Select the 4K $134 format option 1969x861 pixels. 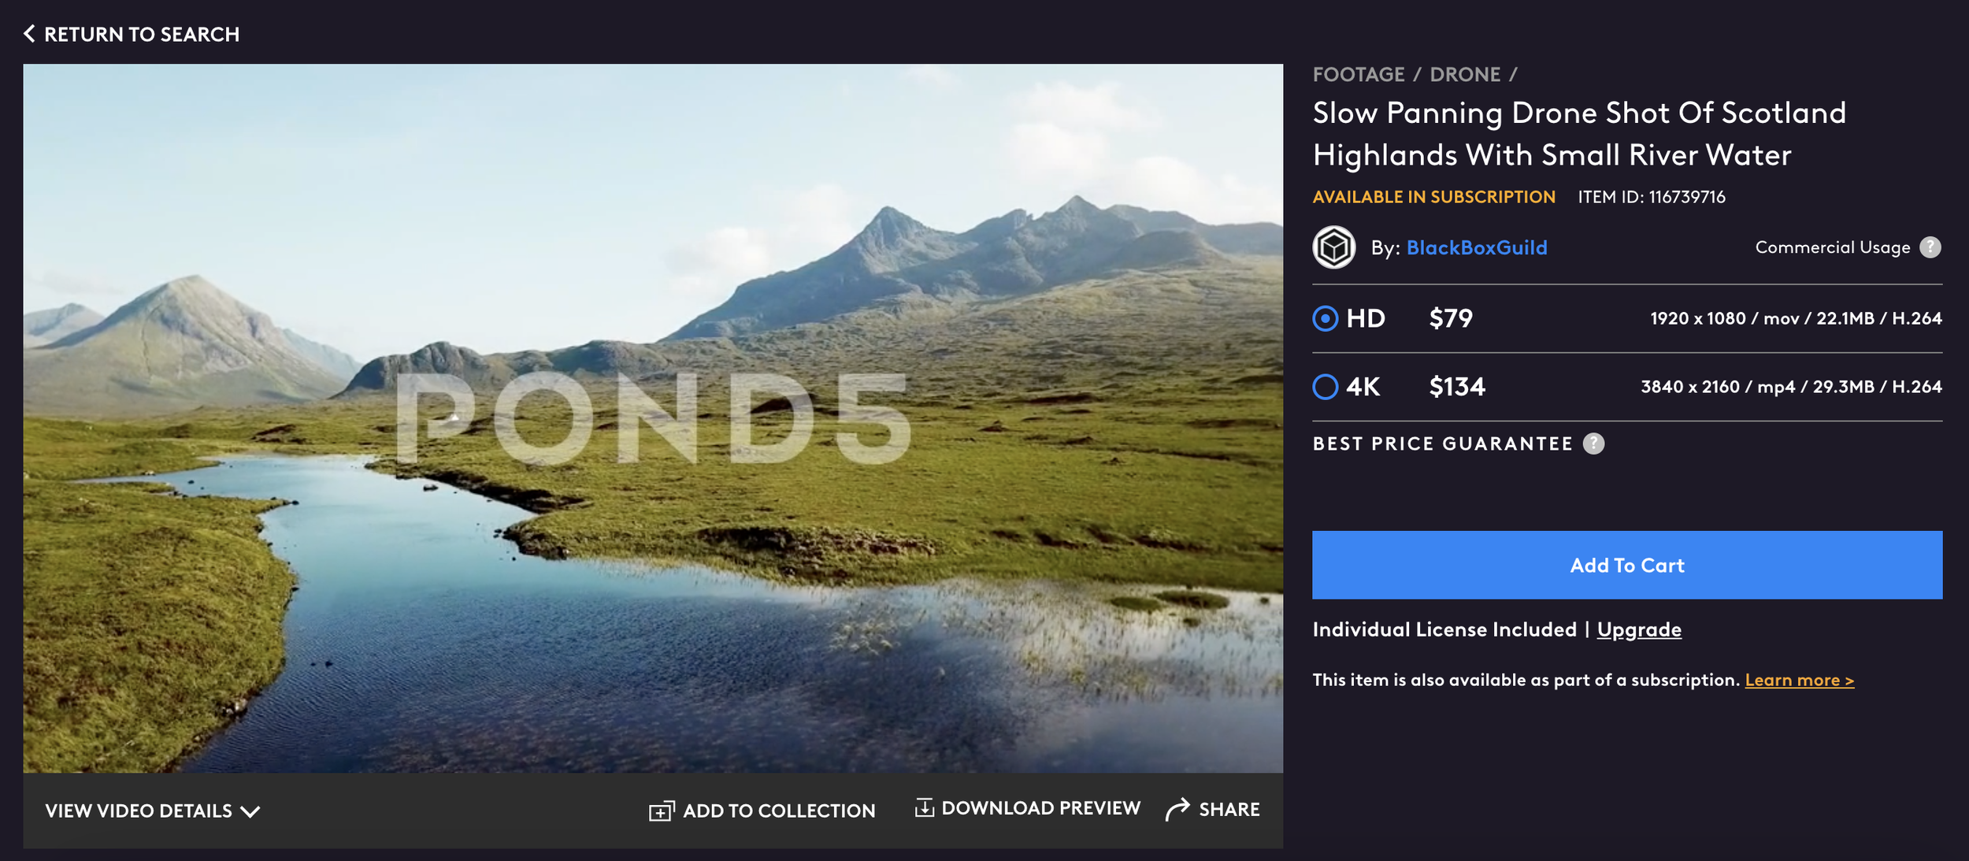pos(1326,387)
